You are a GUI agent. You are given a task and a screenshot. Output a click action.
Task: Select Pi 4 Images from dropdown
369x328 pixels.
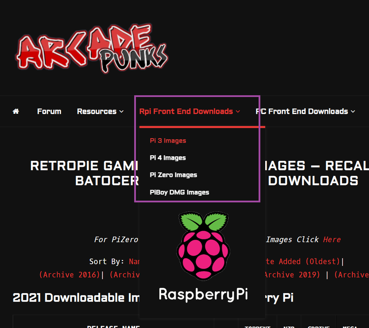point(168,158)
